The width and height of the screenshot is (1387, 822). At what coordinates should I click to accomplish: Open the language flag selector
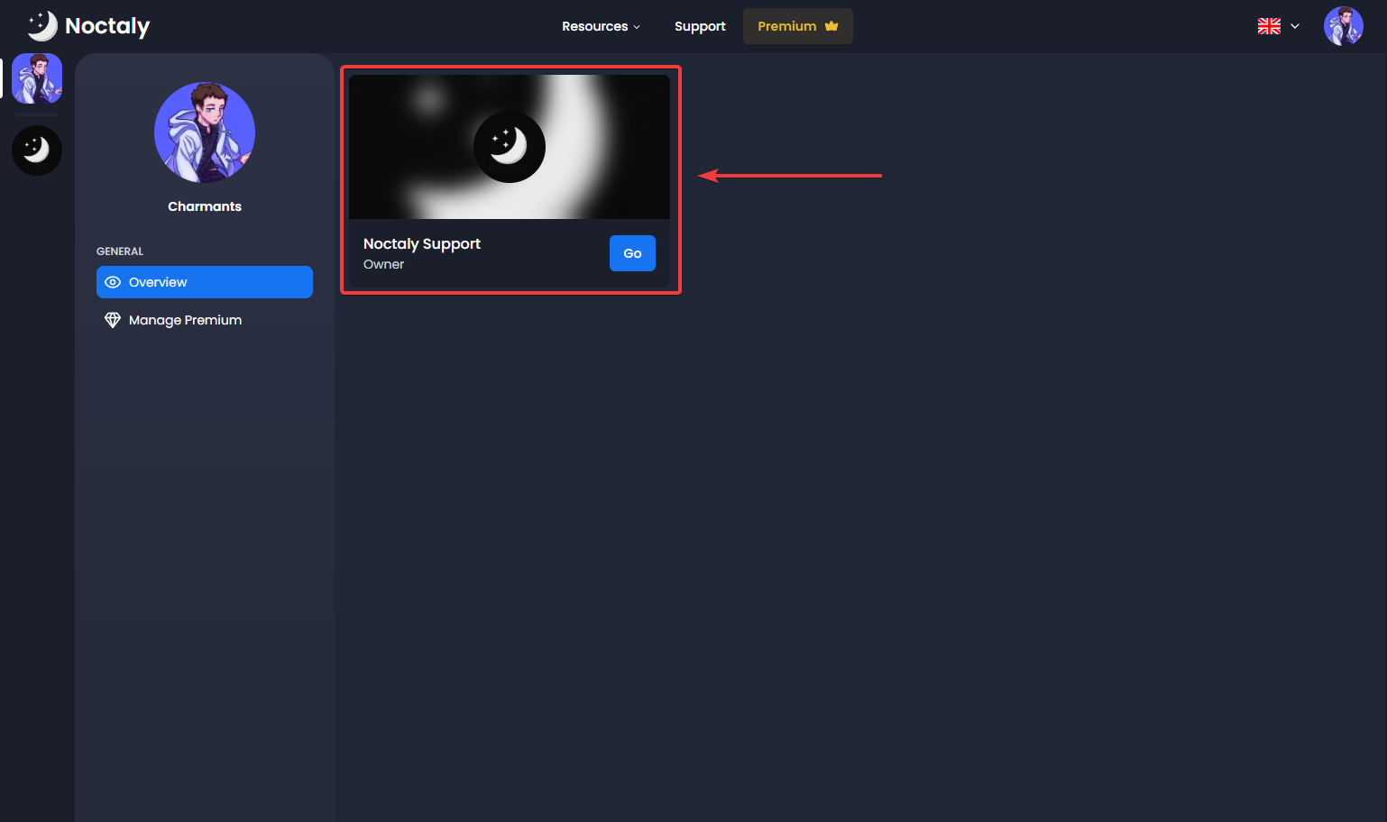tap(1279, 26)
